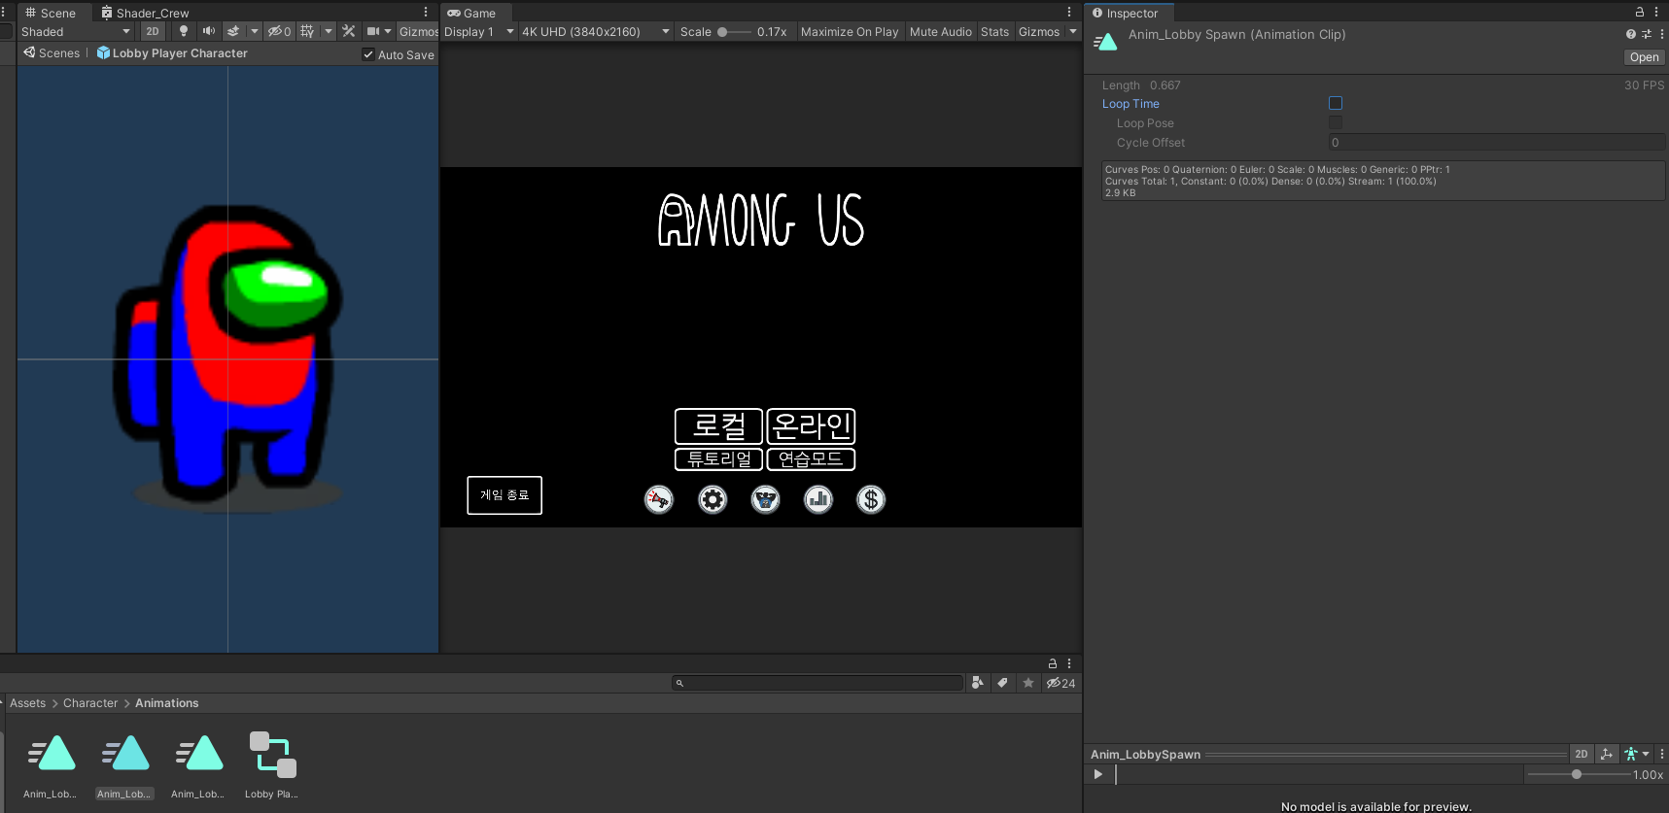Toggle 2D mode in Scene view
The image size is (1669, 813).
(153, 31)
